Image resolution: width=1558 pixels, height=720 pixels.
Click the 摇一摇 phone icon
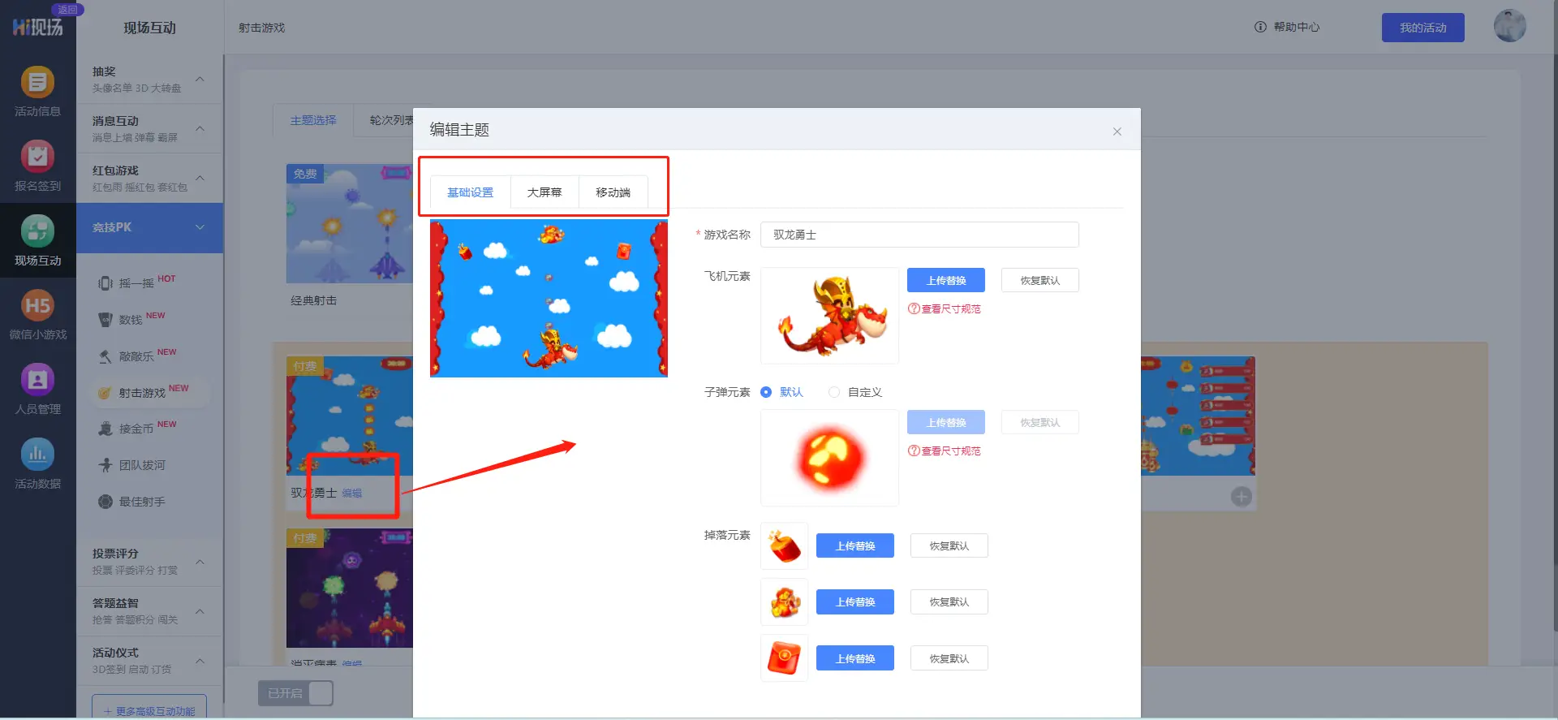[x=105, y=283]
